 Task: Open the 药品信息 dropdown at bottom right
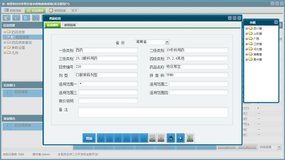279,147
